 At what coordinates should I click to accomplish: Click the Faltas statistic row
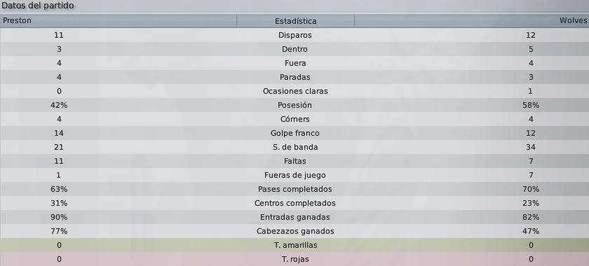(x=294, y=161)
